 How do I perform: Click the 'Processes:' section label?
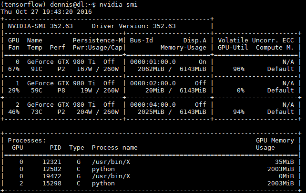click(27, 141)
